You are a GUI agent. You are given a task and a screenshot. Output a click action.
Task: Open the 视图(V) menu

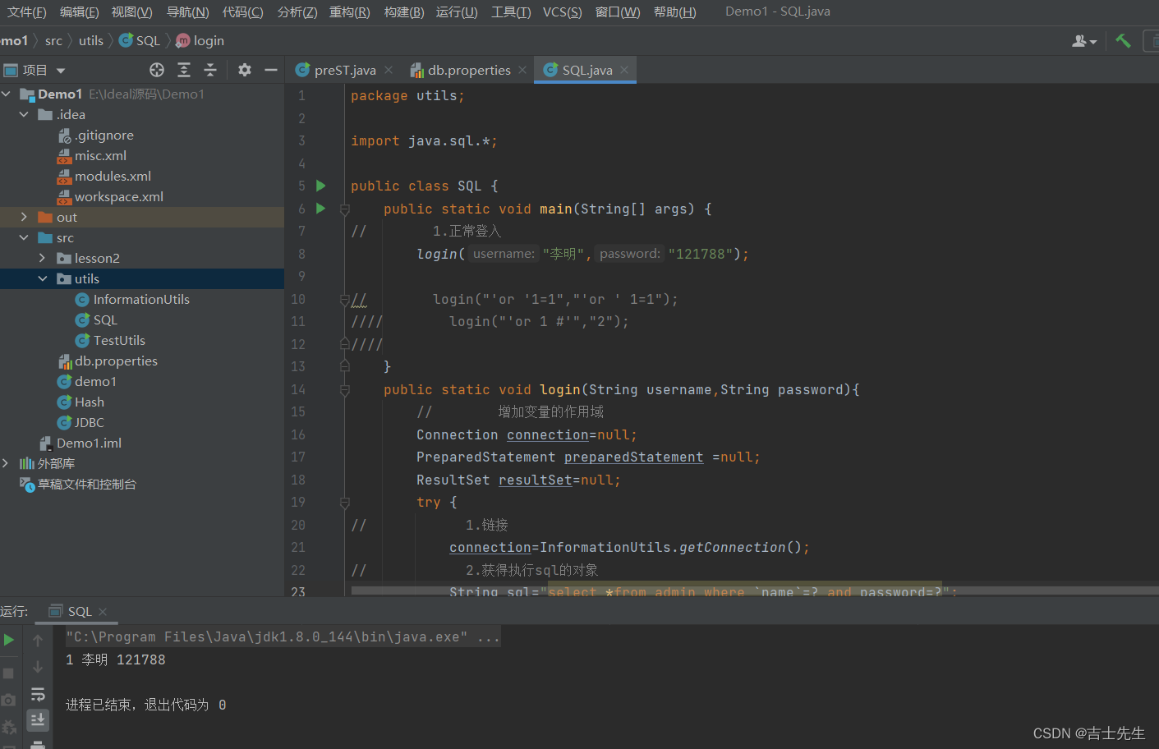(131, 11)
